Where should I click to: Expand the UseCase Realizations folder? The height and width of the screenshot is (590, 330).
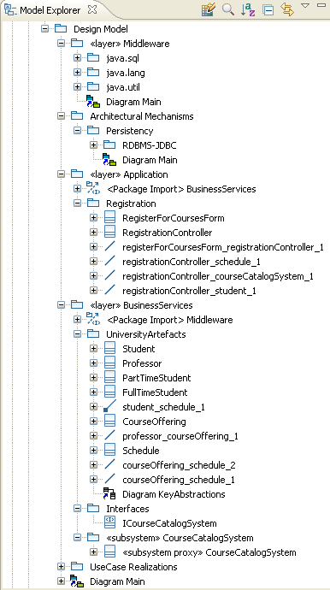click(61, 566)
